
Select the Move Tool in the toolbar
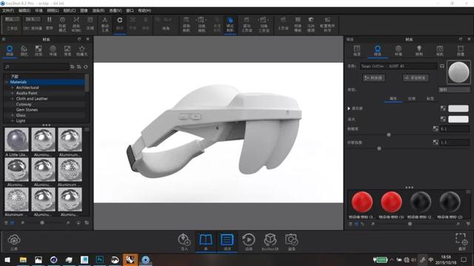(105, 24)
